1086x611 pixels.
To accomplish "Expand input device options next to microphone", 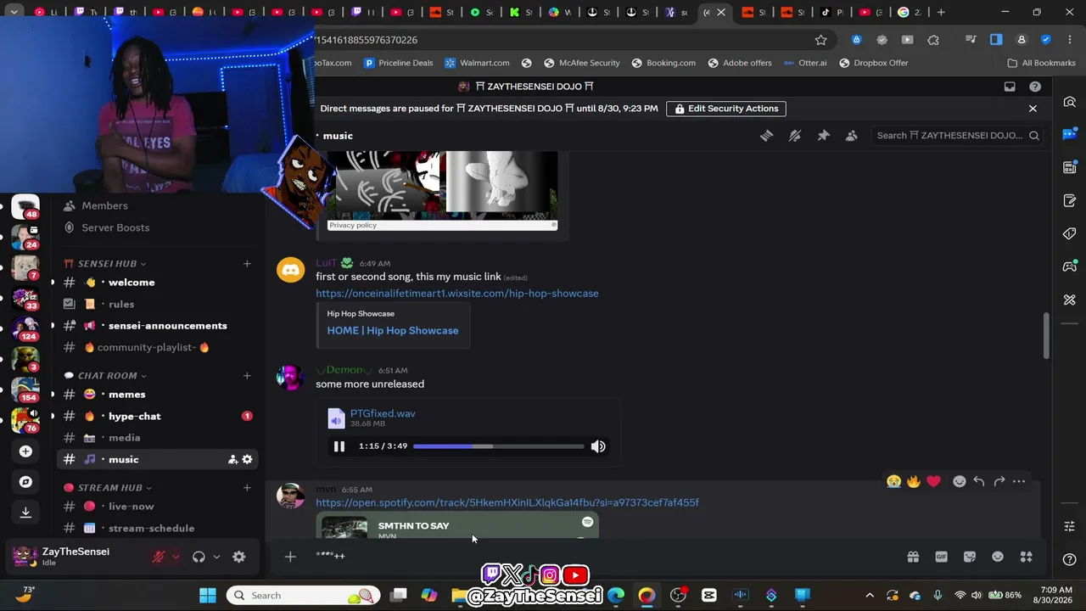I will (176, 557).
